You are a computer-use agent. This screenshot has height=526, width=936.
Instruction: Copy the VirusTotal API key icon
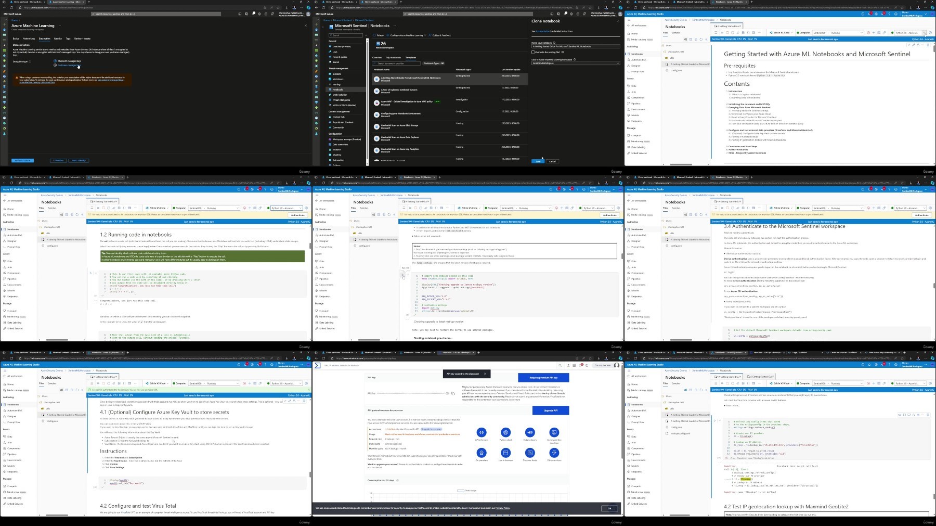452,393
